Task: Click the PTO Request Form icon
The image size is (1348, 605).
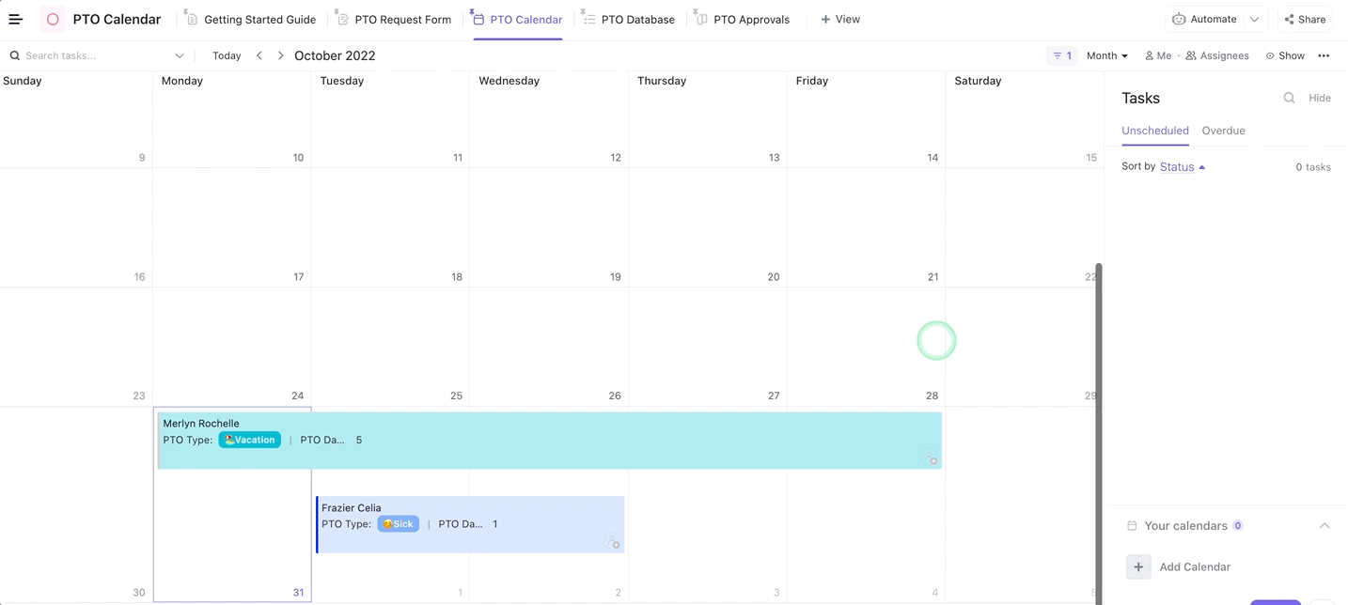Action: click(341, 18)
